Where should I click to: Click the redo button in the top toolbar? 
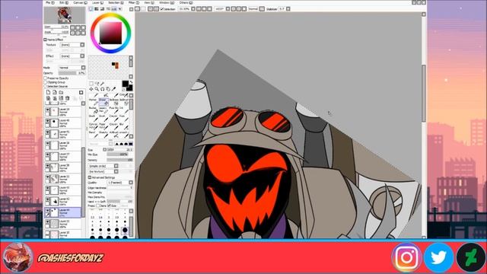coord(143,9)
